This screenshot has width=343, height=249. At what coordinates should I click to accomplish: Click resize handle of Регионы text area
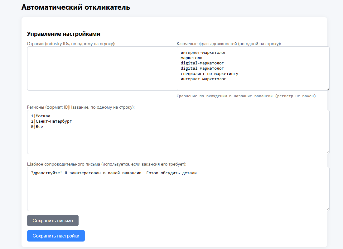click(327, 152)
